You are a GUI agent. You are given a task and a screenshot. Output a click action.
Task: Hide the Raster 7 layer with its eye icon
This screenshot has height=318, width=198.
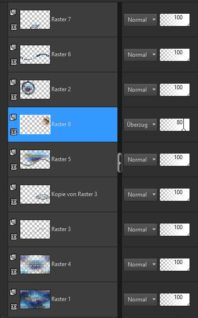coord(14,27)
